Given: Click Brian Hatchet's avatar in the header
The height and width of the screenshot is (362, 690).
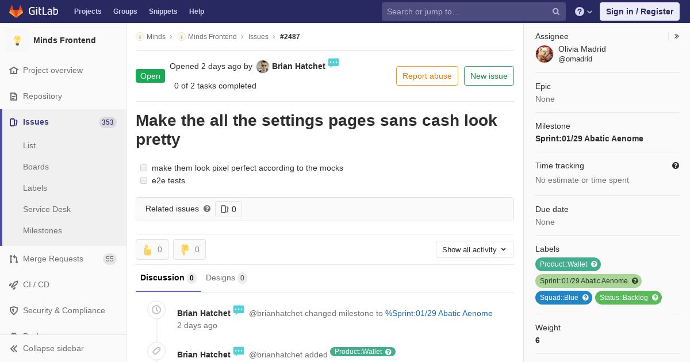Looking at the screenshot, I should [263, 66].
